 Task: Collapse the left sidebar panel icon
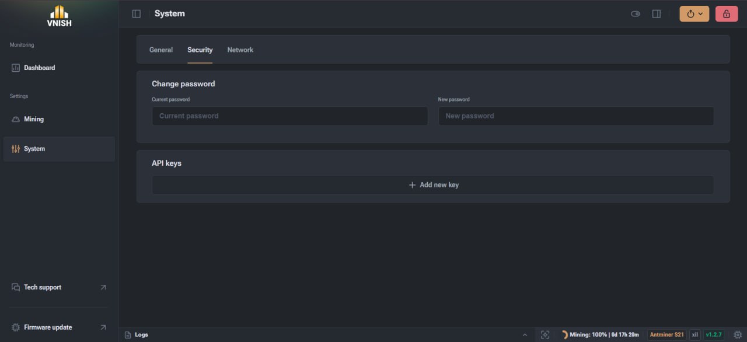click(x=137, y=13)
